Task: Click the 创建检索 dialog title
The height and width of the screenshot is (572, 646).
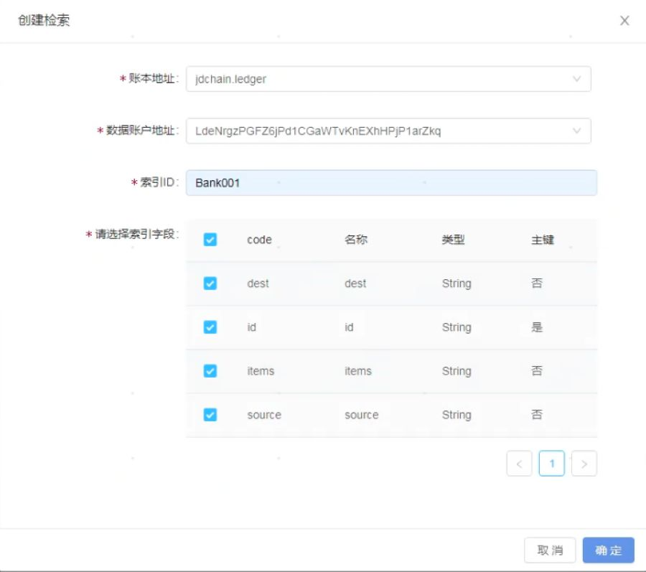Action: click(x=44, y=20)
